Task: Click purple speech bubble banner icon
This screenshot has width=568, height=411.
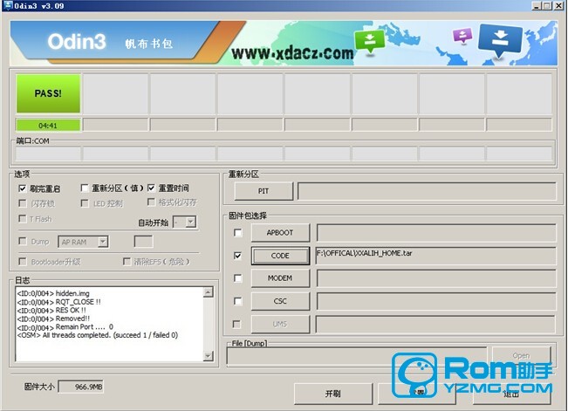Action: point(462,37)
